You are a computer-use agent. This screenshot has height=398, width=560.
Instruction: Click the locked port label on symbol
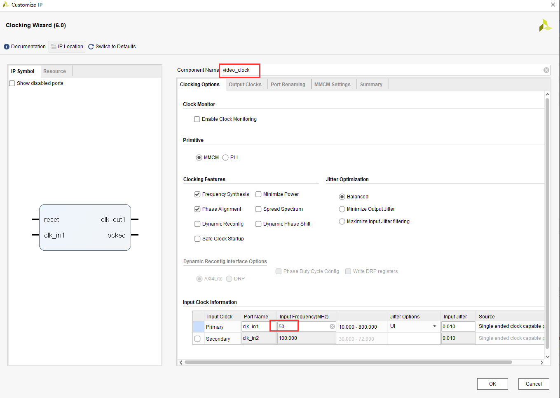click(116, 236)
